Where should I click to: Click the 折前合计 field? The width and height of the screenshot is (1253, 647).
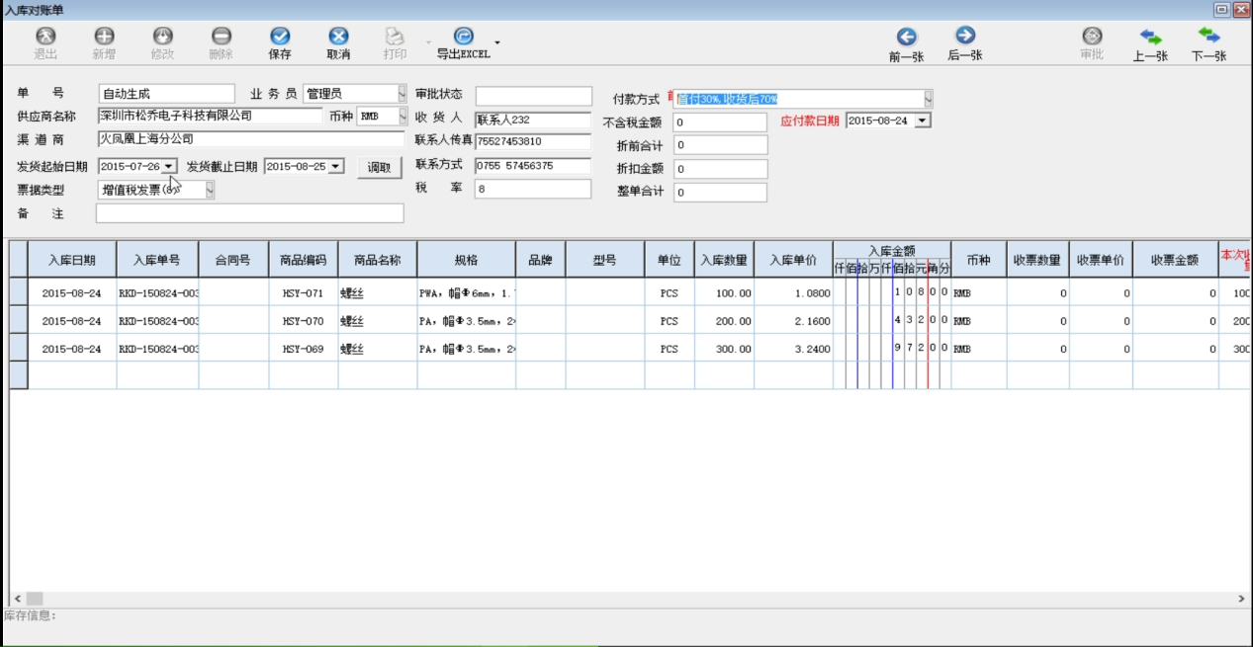coord(720,145)
